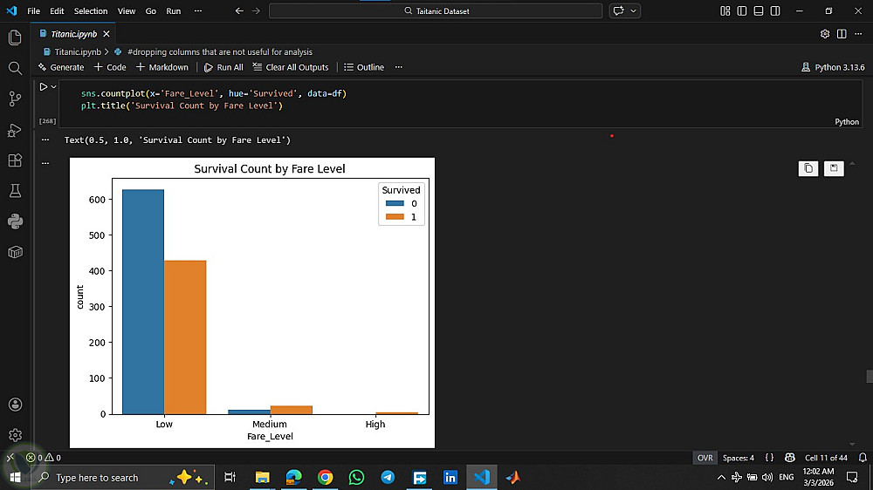Click blue legend swatch for Survived 0
The height and width of the screenshot is (490, 873).
point(395,203)
